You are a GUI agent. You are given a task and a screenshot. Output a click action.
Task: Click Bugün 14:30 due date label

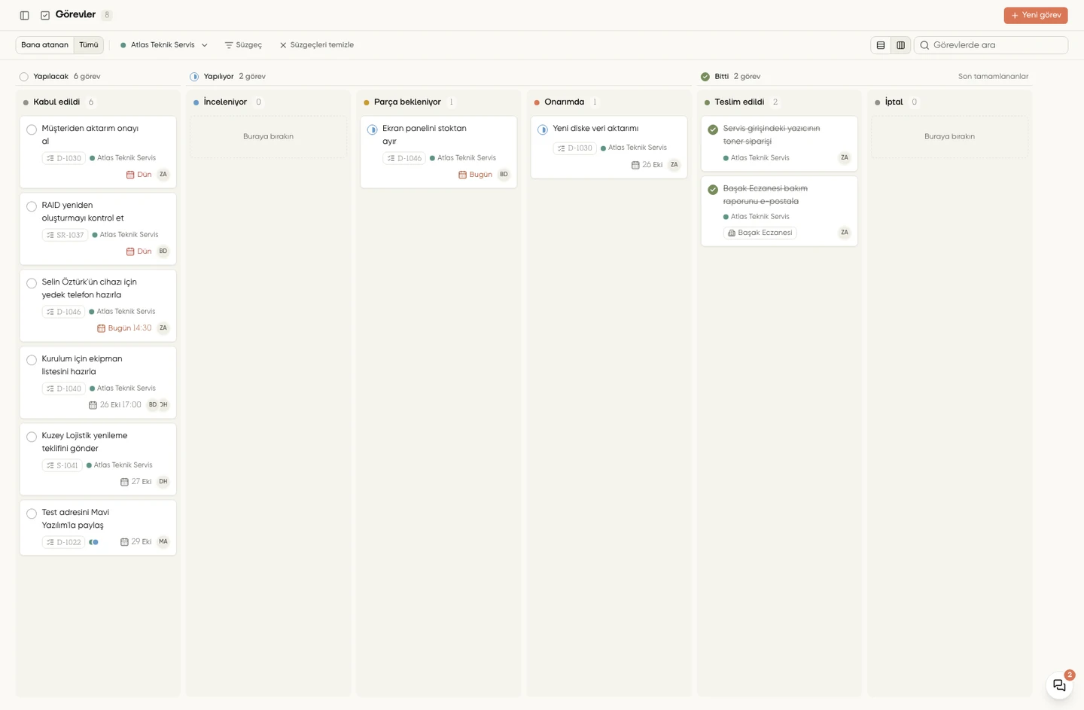[124, 328]
